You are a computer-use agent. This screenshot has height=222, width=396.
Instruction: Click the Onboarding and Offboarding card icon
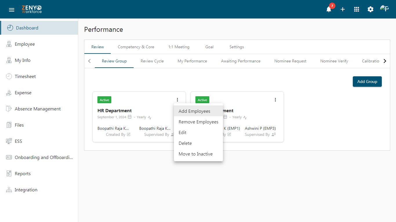pos(9,157)
